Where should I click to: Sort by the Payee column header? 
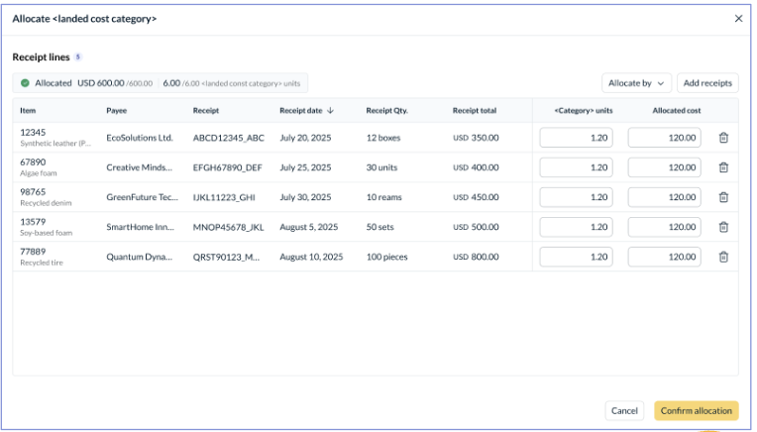pyautogui.click(x=116, y=111)
